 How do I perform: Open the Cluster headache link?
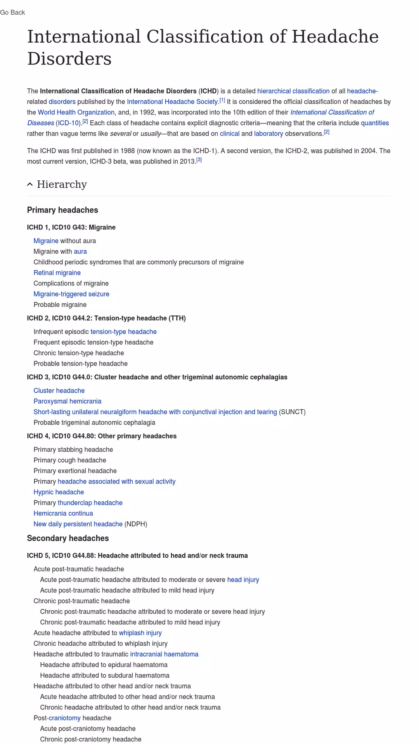59,391
